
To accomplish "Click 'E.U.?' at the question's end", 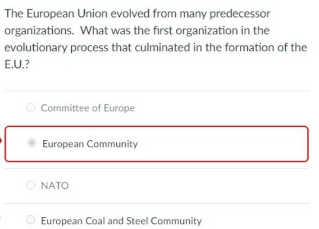I will pos(17,64).
